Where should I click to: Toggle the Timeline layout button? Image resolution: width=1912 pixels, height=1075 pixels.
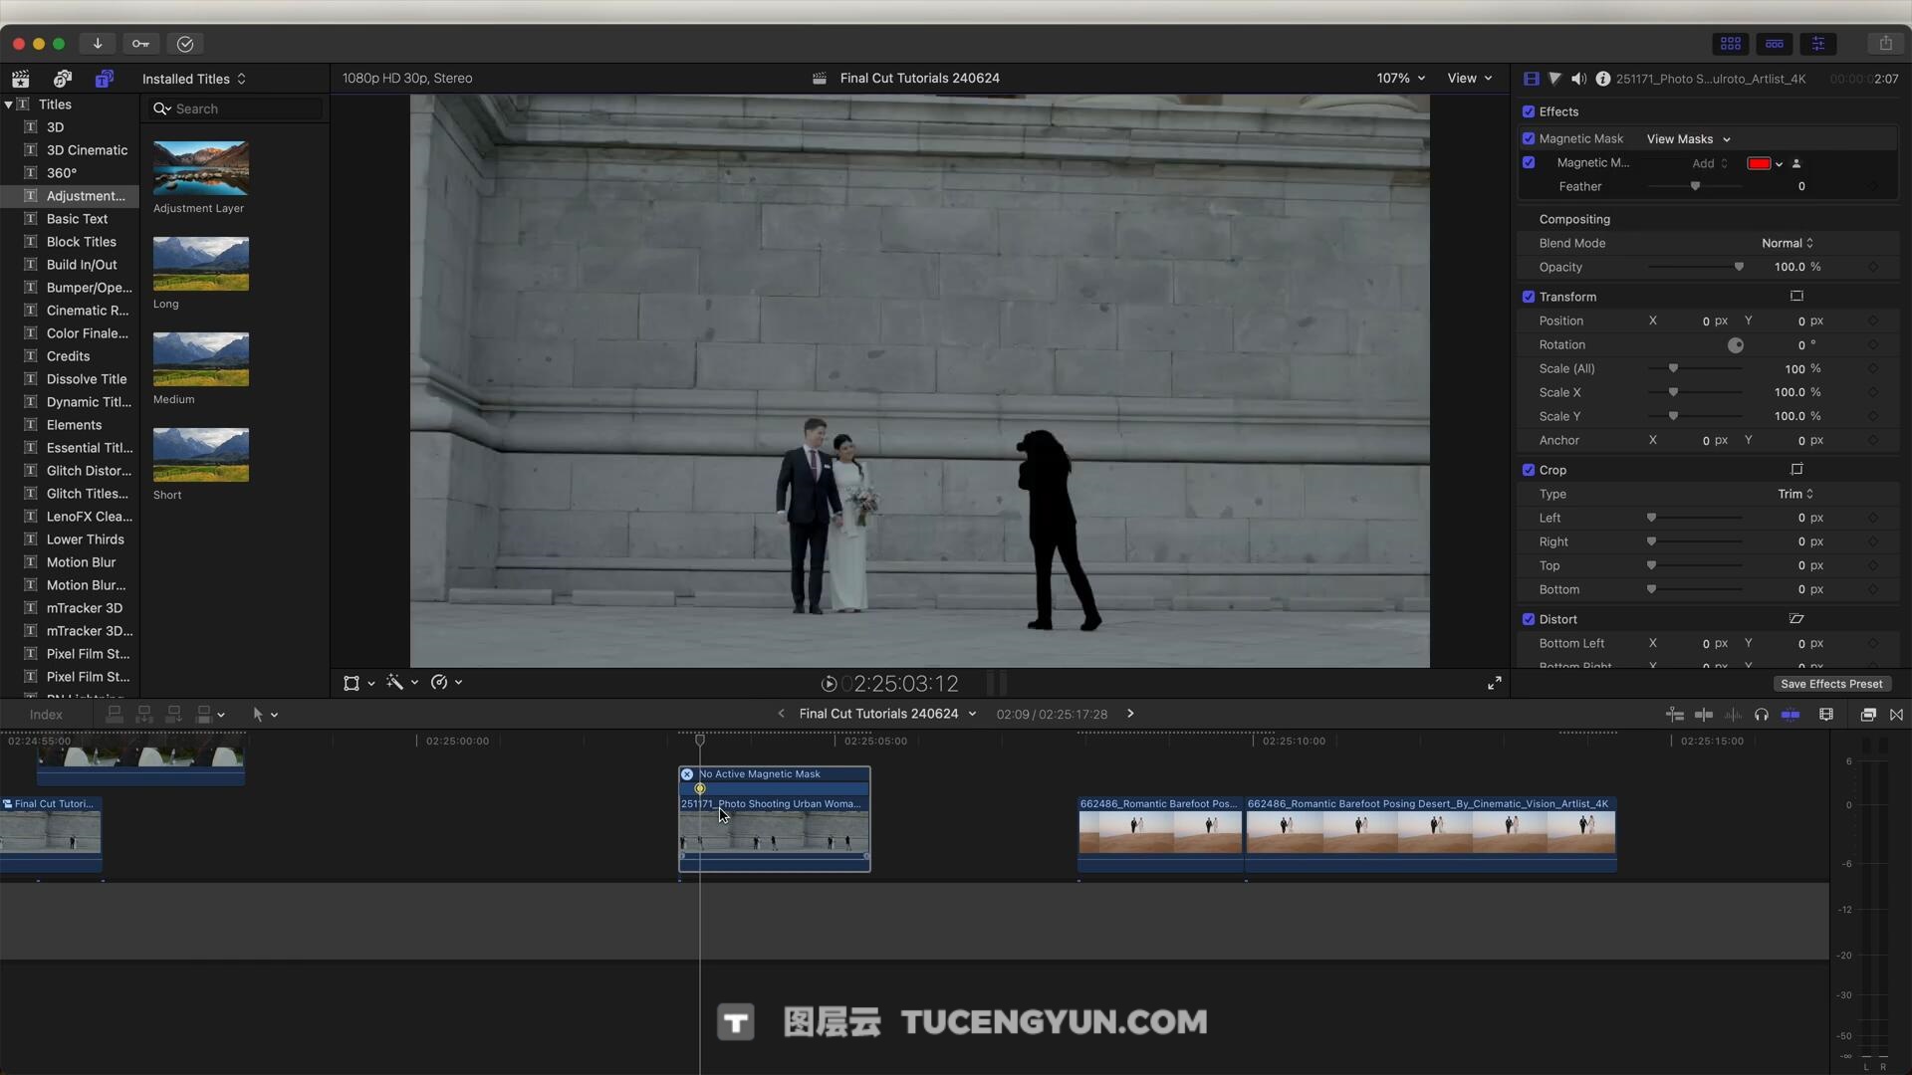tap(1775, 44)
